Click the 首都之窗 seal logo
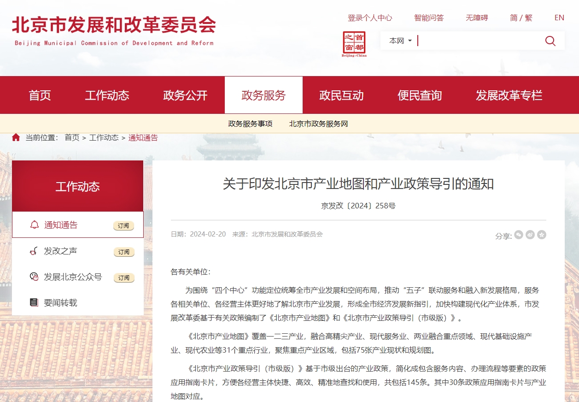The width and height of the screenshot is (579, 402). pyautogui.click(x=355, y=41)
